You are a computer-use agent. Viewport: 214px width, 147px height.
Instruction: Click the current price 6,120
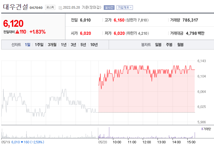(x=14, y=23)
